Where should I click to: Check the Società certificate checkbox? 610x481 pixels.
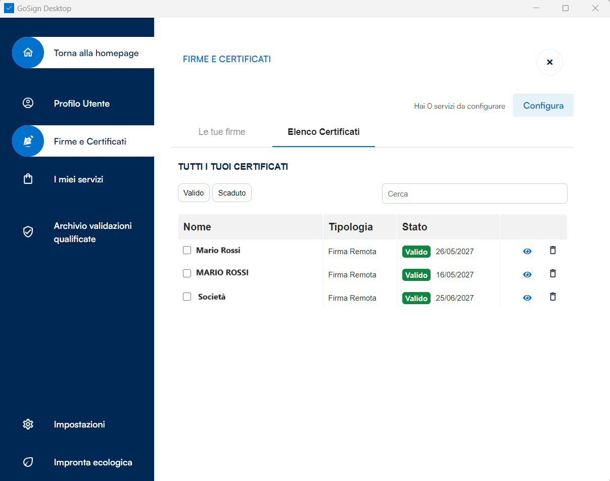[187, 297]
